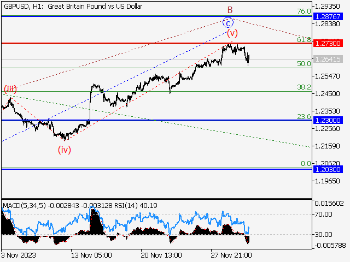Image resolution: width=350 pixels, height=262 pixels.
Task: Click the price scale value 1.24500
Action: click(x=327, y=93)
